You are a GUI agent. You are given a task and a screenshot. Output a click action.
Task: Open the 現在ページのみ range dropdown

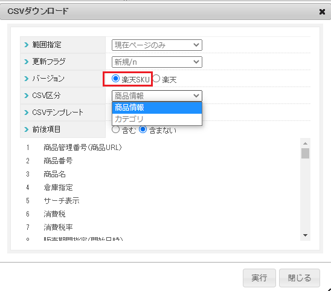click(157, 45)
